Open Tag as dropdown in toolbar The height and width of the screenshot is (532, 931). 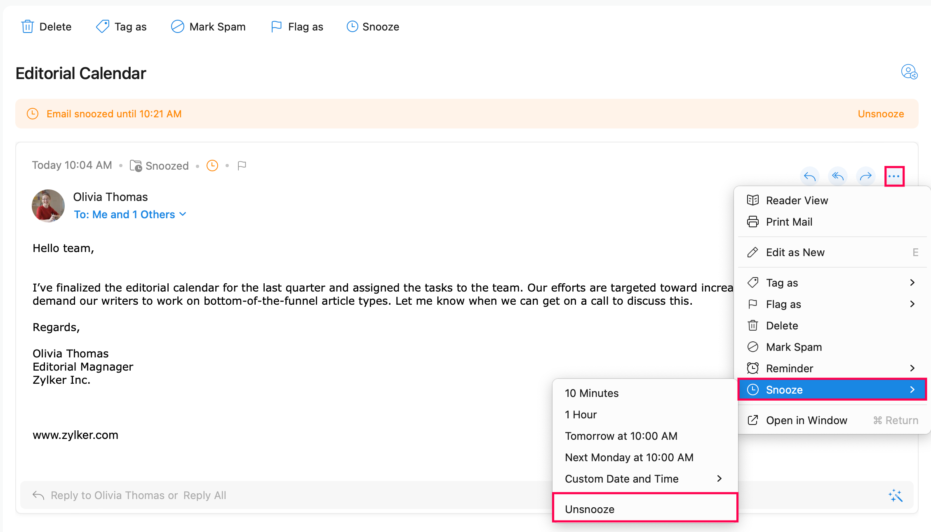(122, 27)
